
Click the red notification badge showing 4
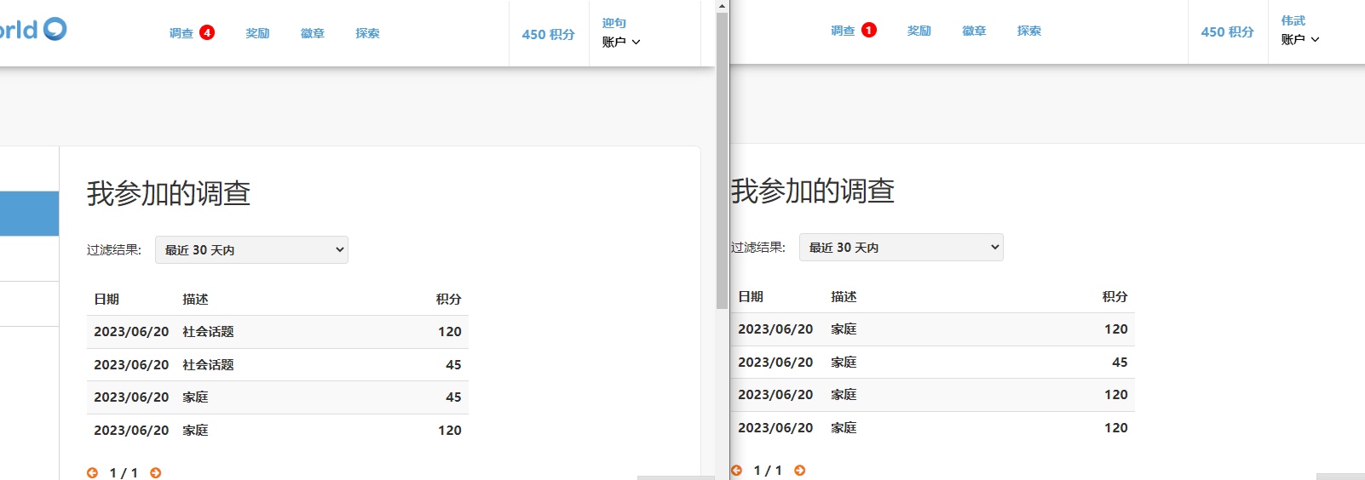click(x=207, y=33)
